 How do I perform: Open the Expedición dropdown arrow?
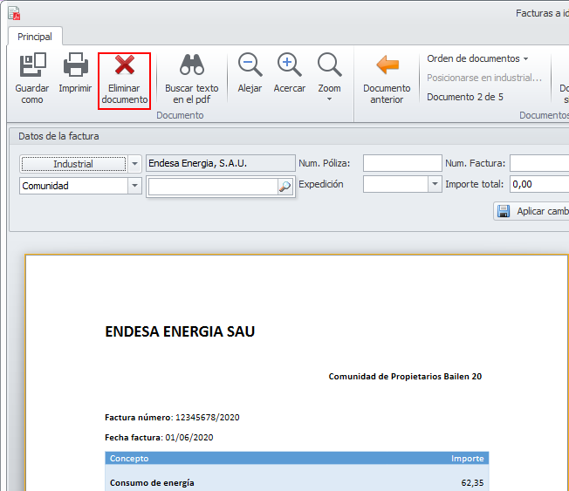pyautogui.click(x=435, y=184)
